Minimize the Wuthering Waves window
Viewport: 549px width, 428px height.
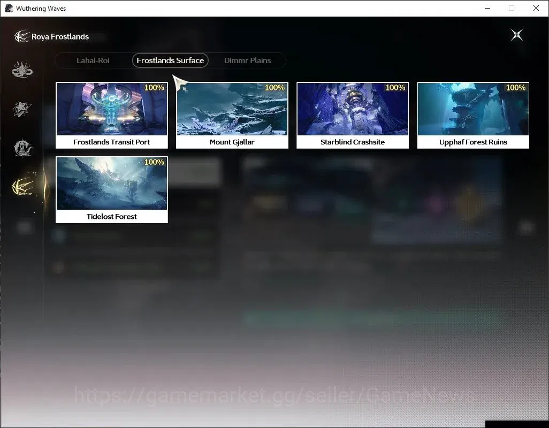tap(487, 8)
